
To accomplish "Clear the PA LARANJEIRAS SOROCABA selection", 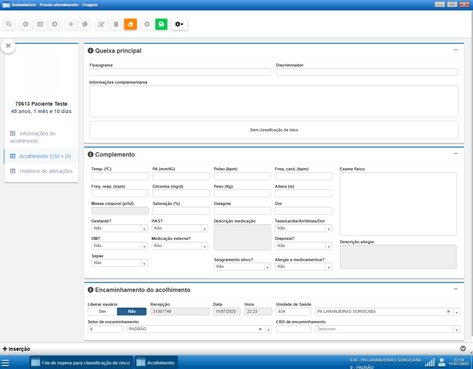I will click(448, 312).
